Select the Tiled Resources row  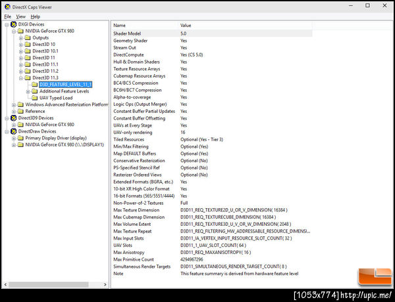point(212,139)
